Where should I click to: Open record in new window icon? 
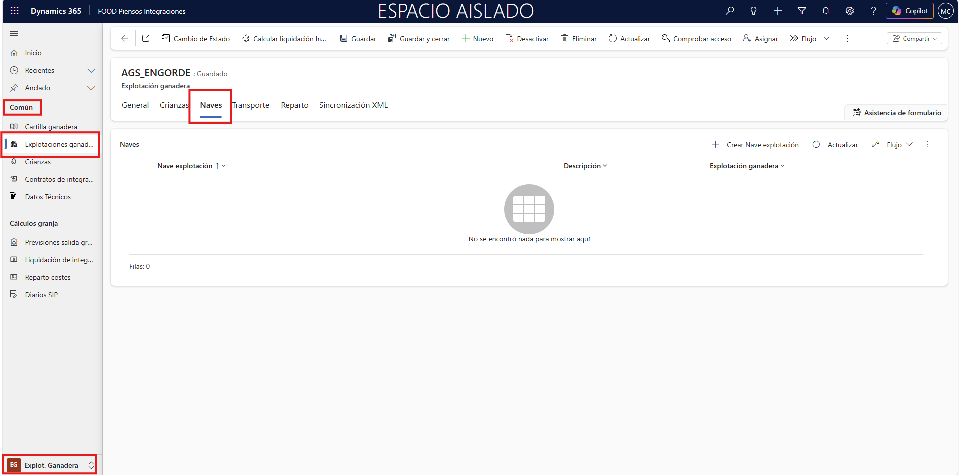point(146,38)
